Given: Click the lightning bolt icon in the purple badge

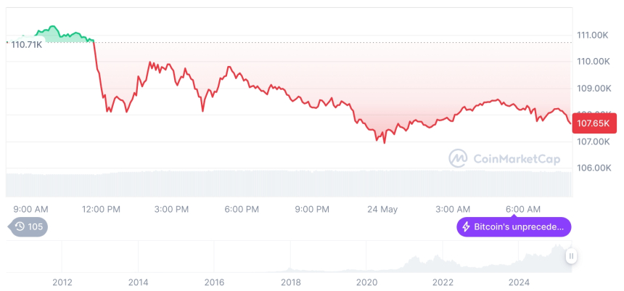Looking at the screenshot, I should [466, 227].
